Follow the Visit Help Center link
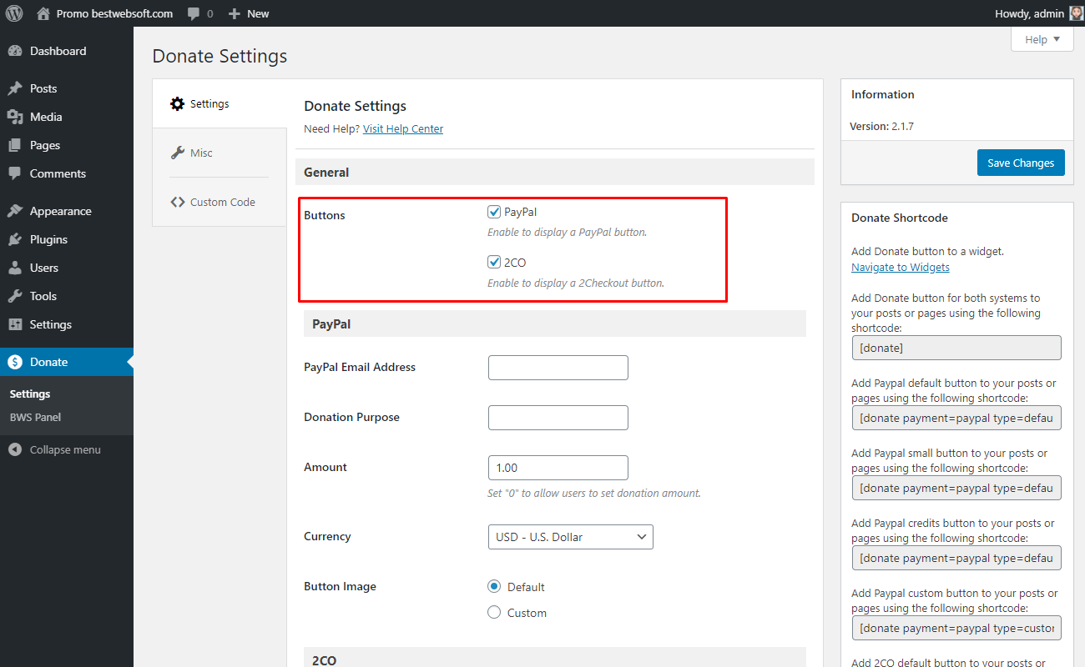The height and width of the screenshot is (667, 1085). tap(403, 129)
